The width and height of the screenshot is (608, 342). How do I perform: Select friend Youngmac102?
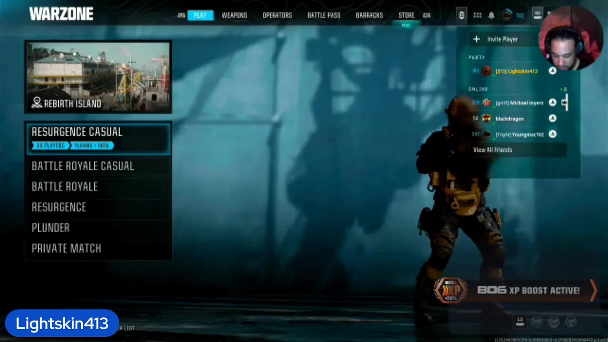519,134
